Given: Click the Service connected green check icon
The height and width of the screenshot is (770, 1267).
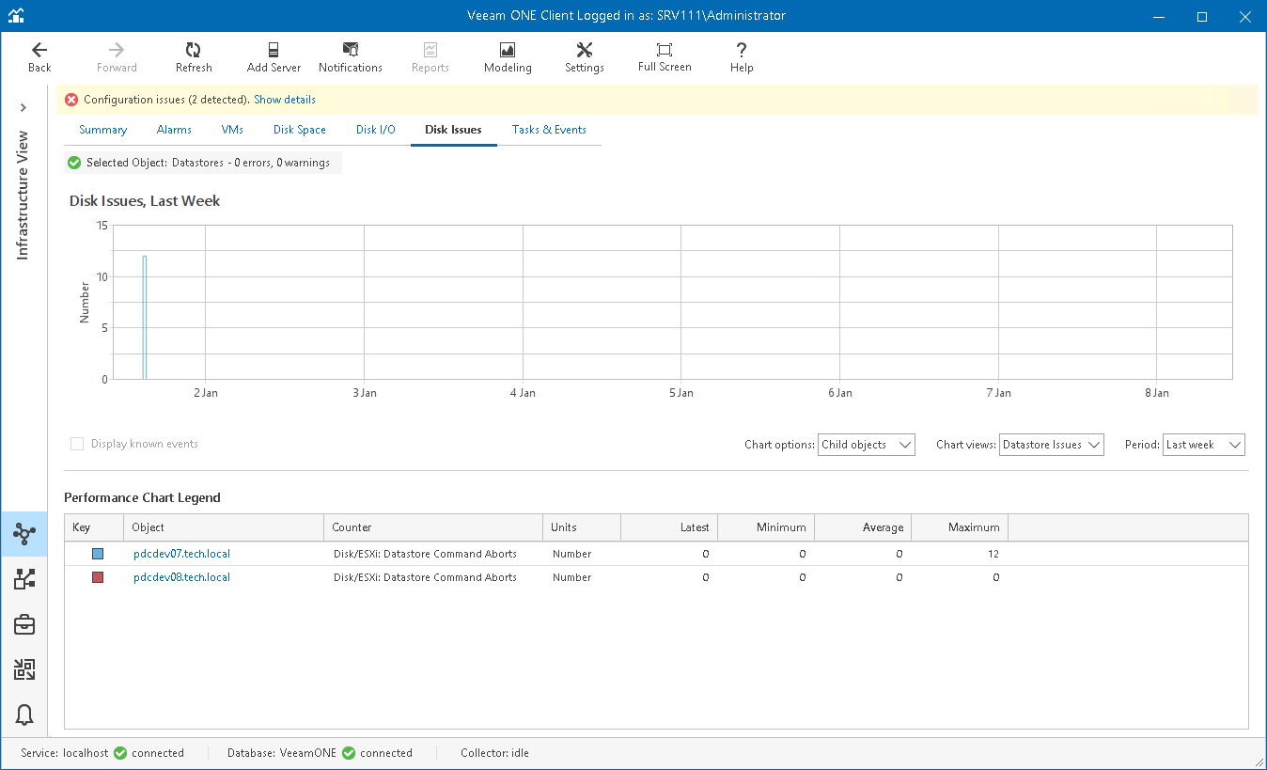Looking at the screenshot, I should pyautogui.click(x=120, y=753).
